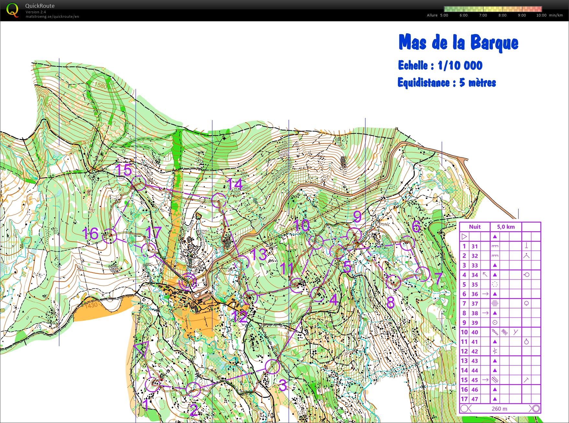Click control code '38' in the table
The image size is (569, 423).
475,313
